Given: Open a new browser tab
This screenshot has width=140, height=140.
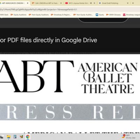Looking at the screenshot, I should point(133,3).
